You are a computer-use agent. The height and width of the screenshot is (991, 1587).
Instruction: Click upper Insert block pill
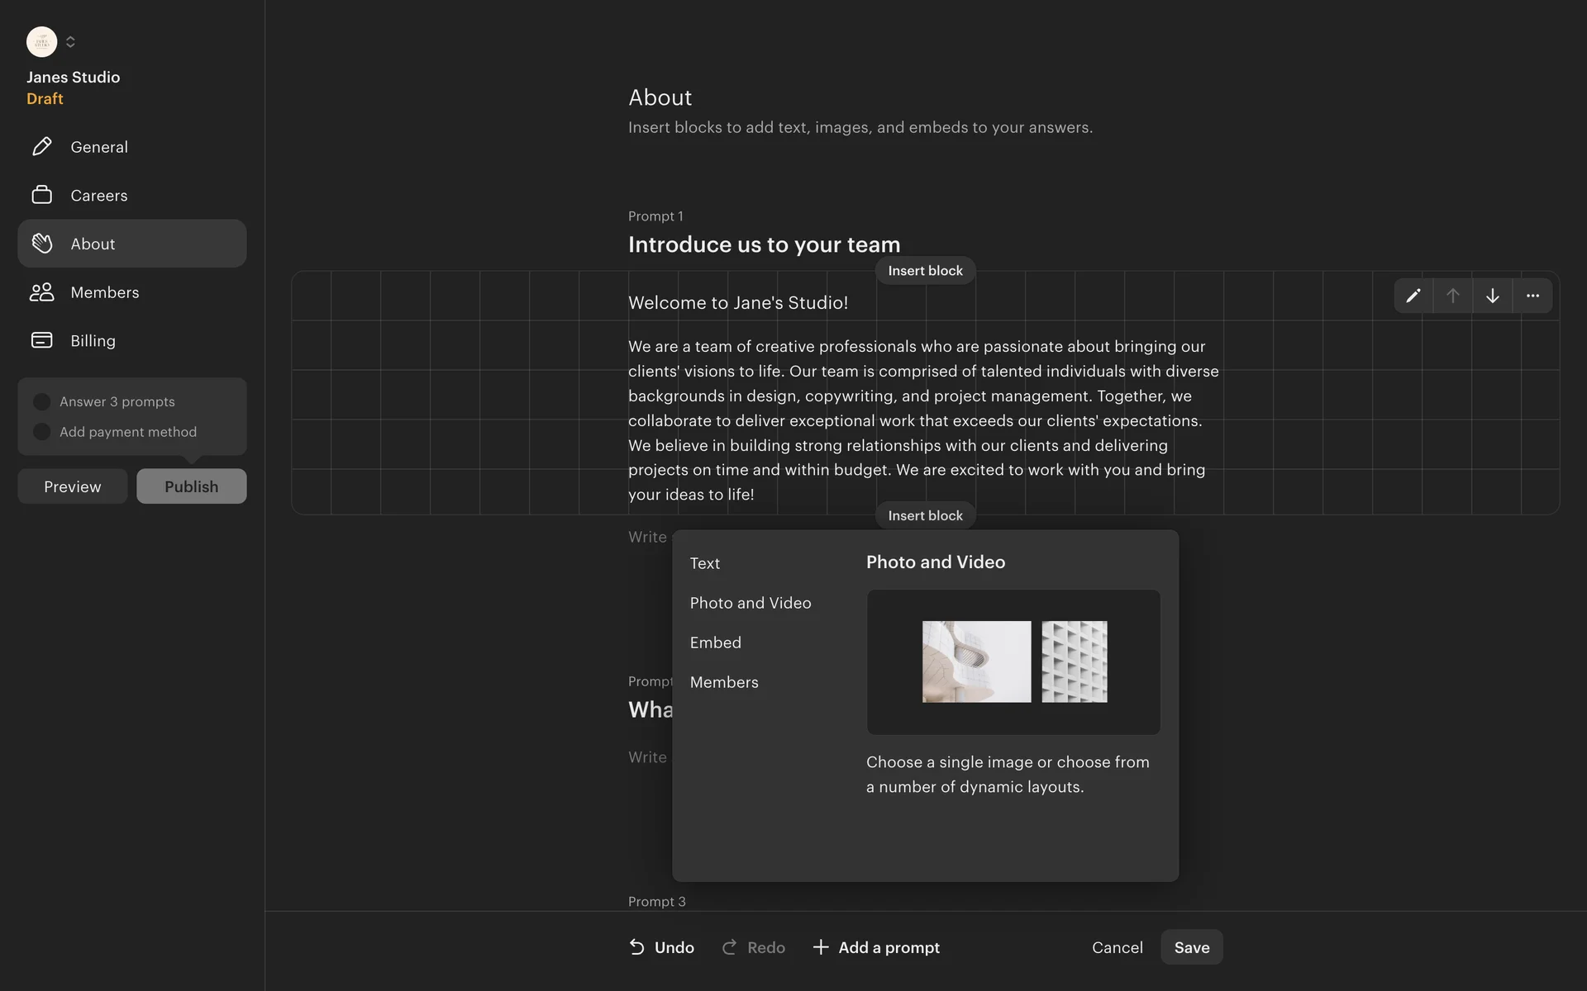point(925,271)
